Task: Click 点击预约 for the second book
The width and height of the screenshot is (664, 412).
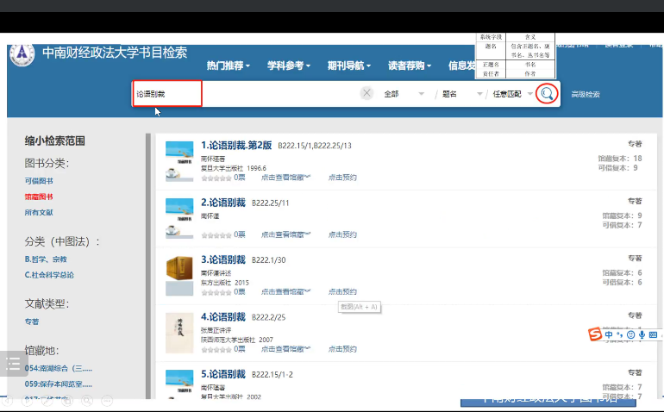Action: click(342, 234)
